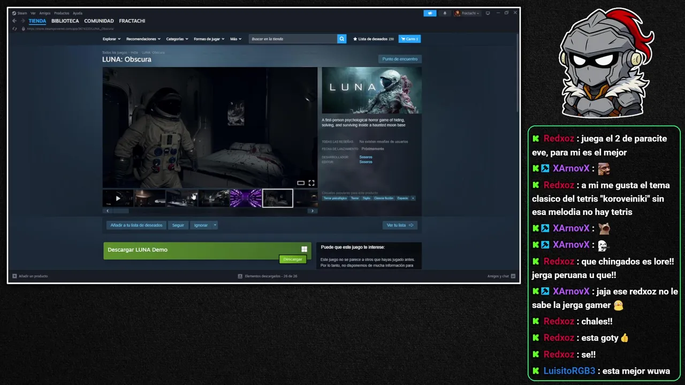The height and width of the screenshot is (385, 685).
Task: Click the Seguir button
Action: click(x=178, y=225)
